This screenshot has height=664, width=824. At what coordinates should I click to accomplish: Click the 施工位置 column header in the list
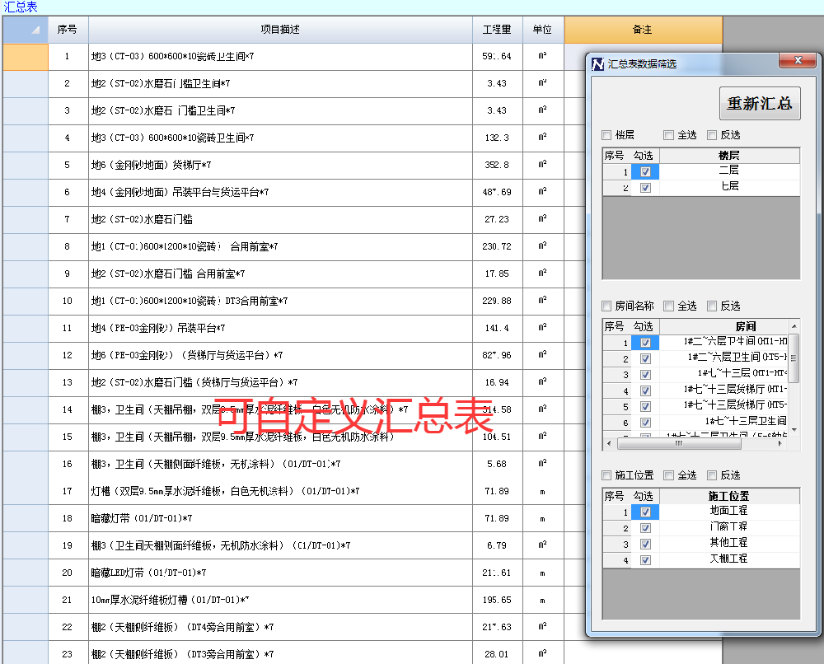click(x=729, y=496)
